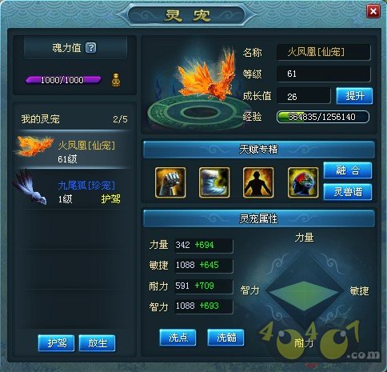Open the 融合 fusion button
Viewport: 387px width, 372px height.
click(348, 170)
